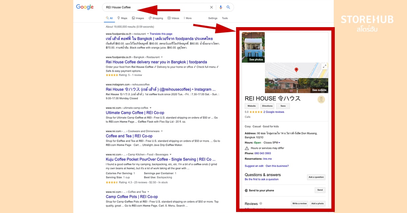Screen dimensions: 407x213
Task: Expand the dropdown arrow beside foodpanda restaurant URL
Action: click(x=148, y=34)
